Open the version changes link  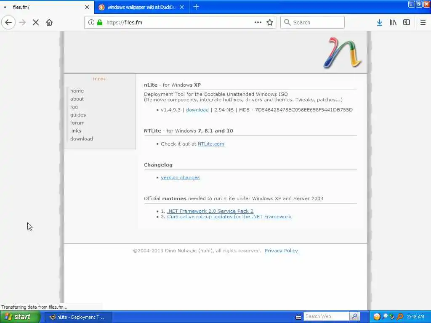[180, 177]
